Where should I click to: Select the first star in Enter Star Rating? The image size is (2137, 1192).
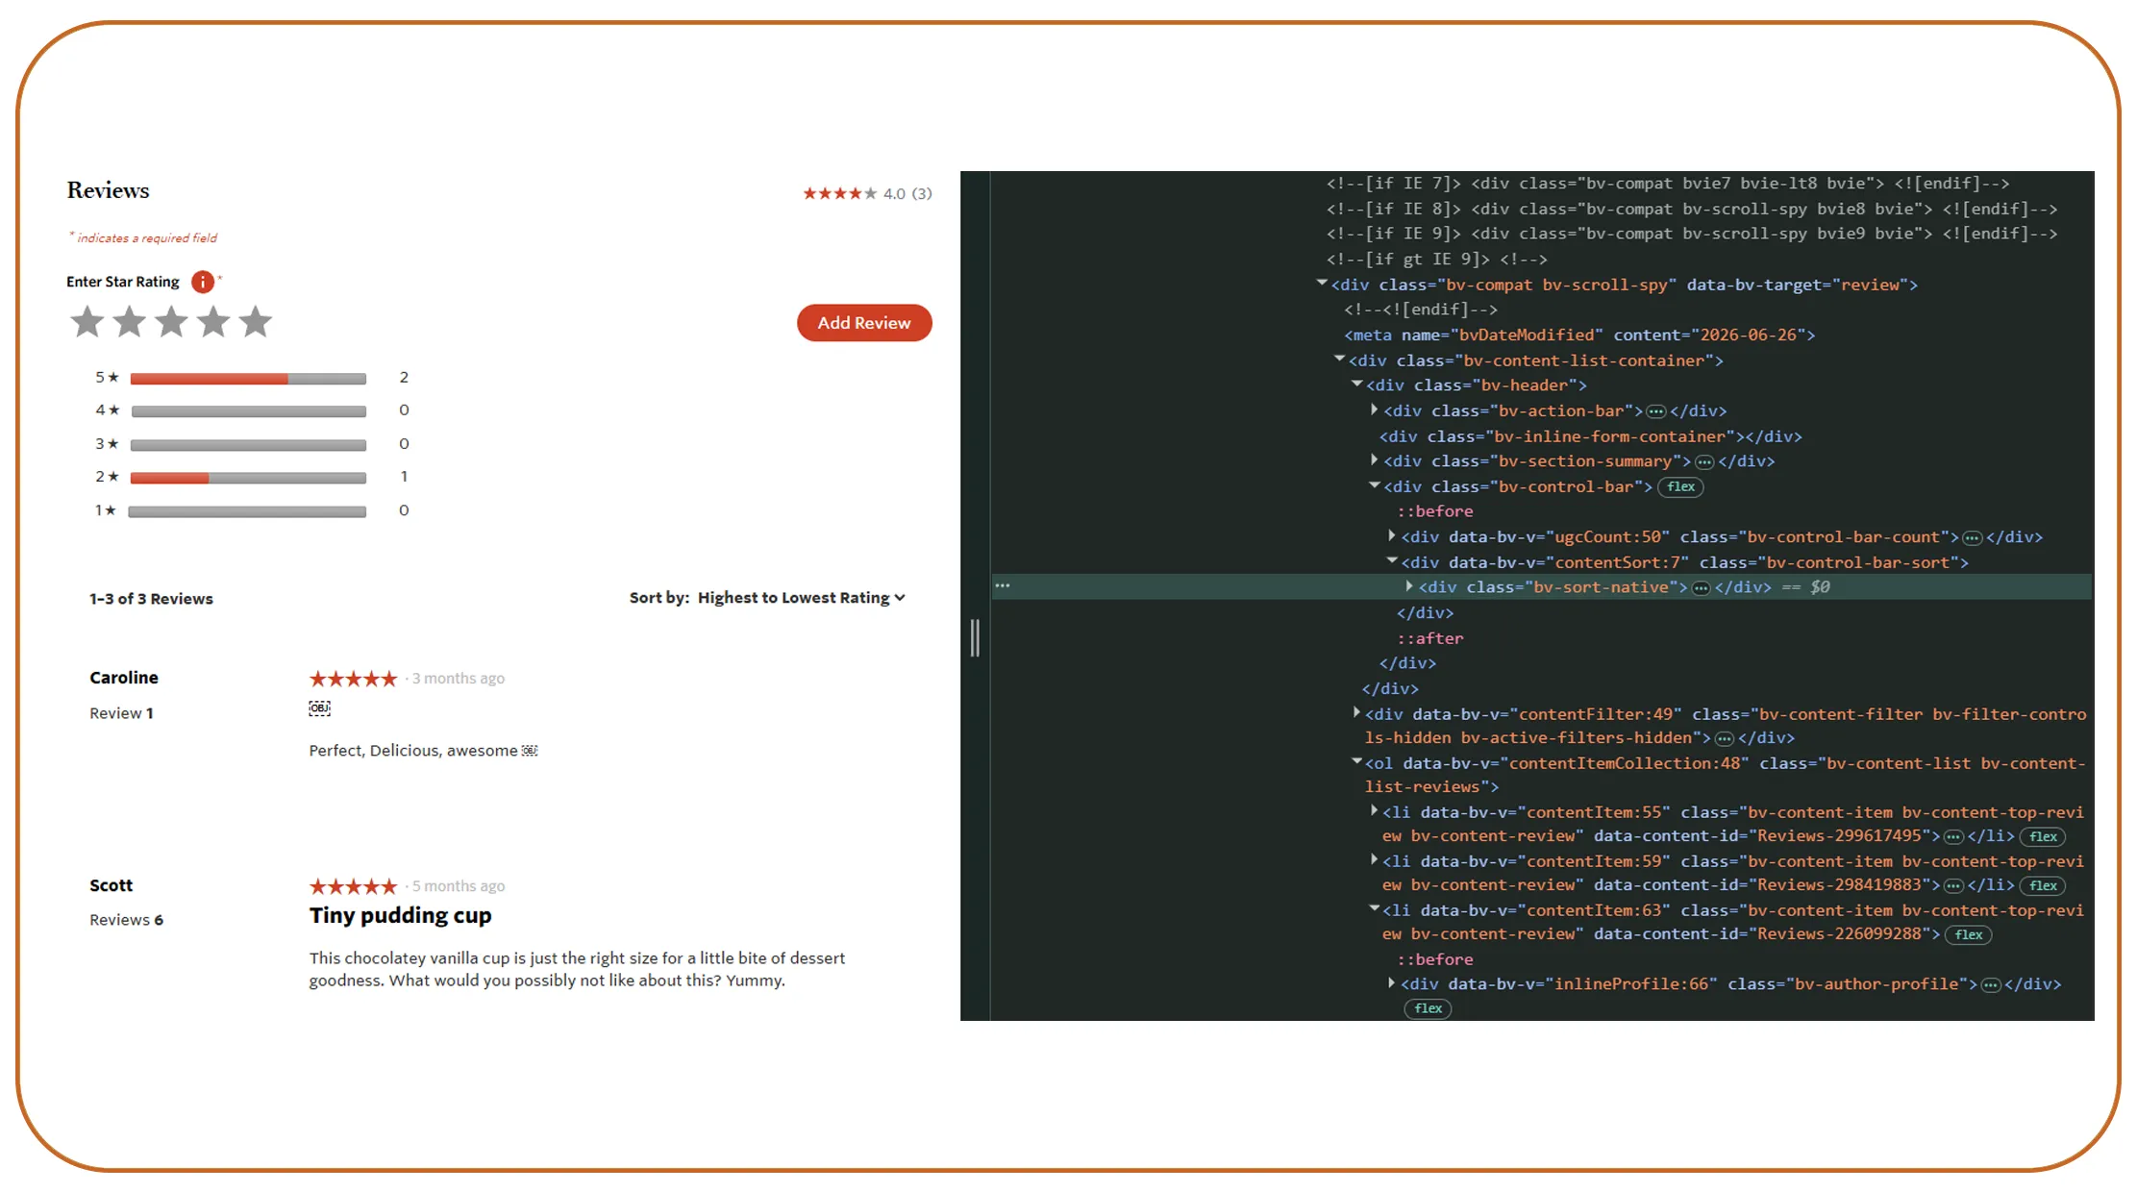87,322
